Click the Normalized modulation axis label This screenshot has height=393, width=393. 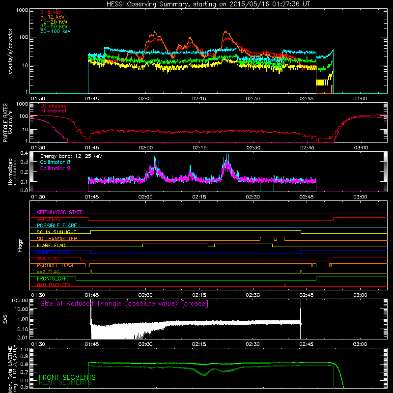coord(12,171)
